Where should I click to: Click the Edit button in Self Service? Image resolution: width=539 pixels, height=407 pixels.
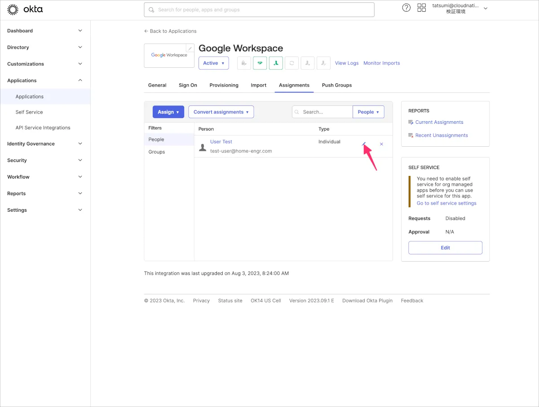tap(445, 248)
